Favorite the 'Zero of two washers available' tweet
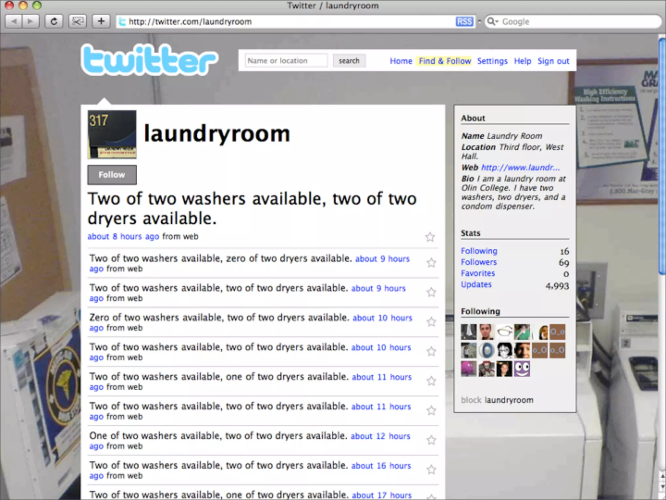Viewport: 666px width, 500px height. pos(431,322)
